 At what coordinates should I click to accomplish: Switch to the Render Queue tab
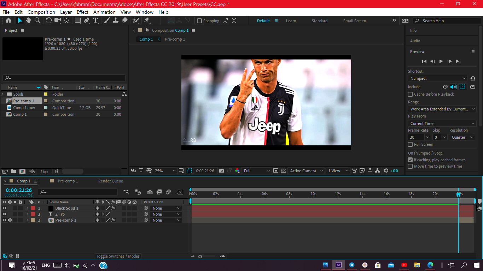(111, 181)
